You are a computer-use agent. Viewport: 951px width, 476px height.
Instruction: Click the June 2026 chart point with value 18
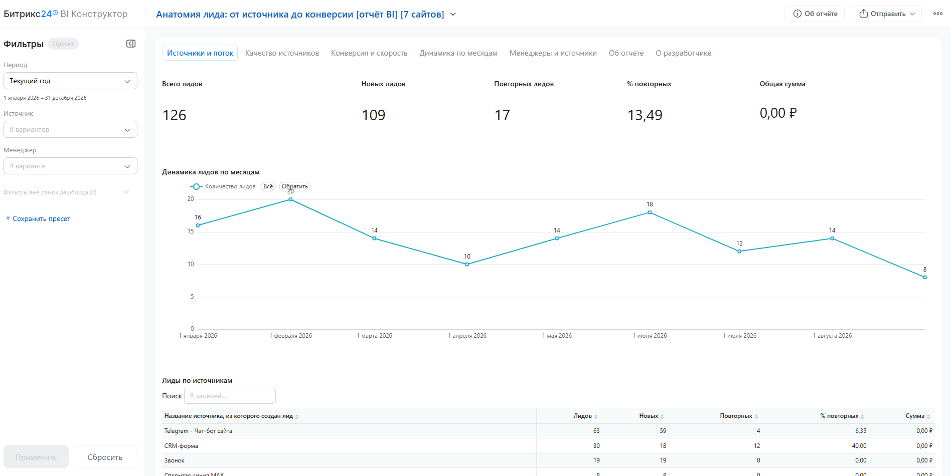pyautogui.click(x=650, y=212)
